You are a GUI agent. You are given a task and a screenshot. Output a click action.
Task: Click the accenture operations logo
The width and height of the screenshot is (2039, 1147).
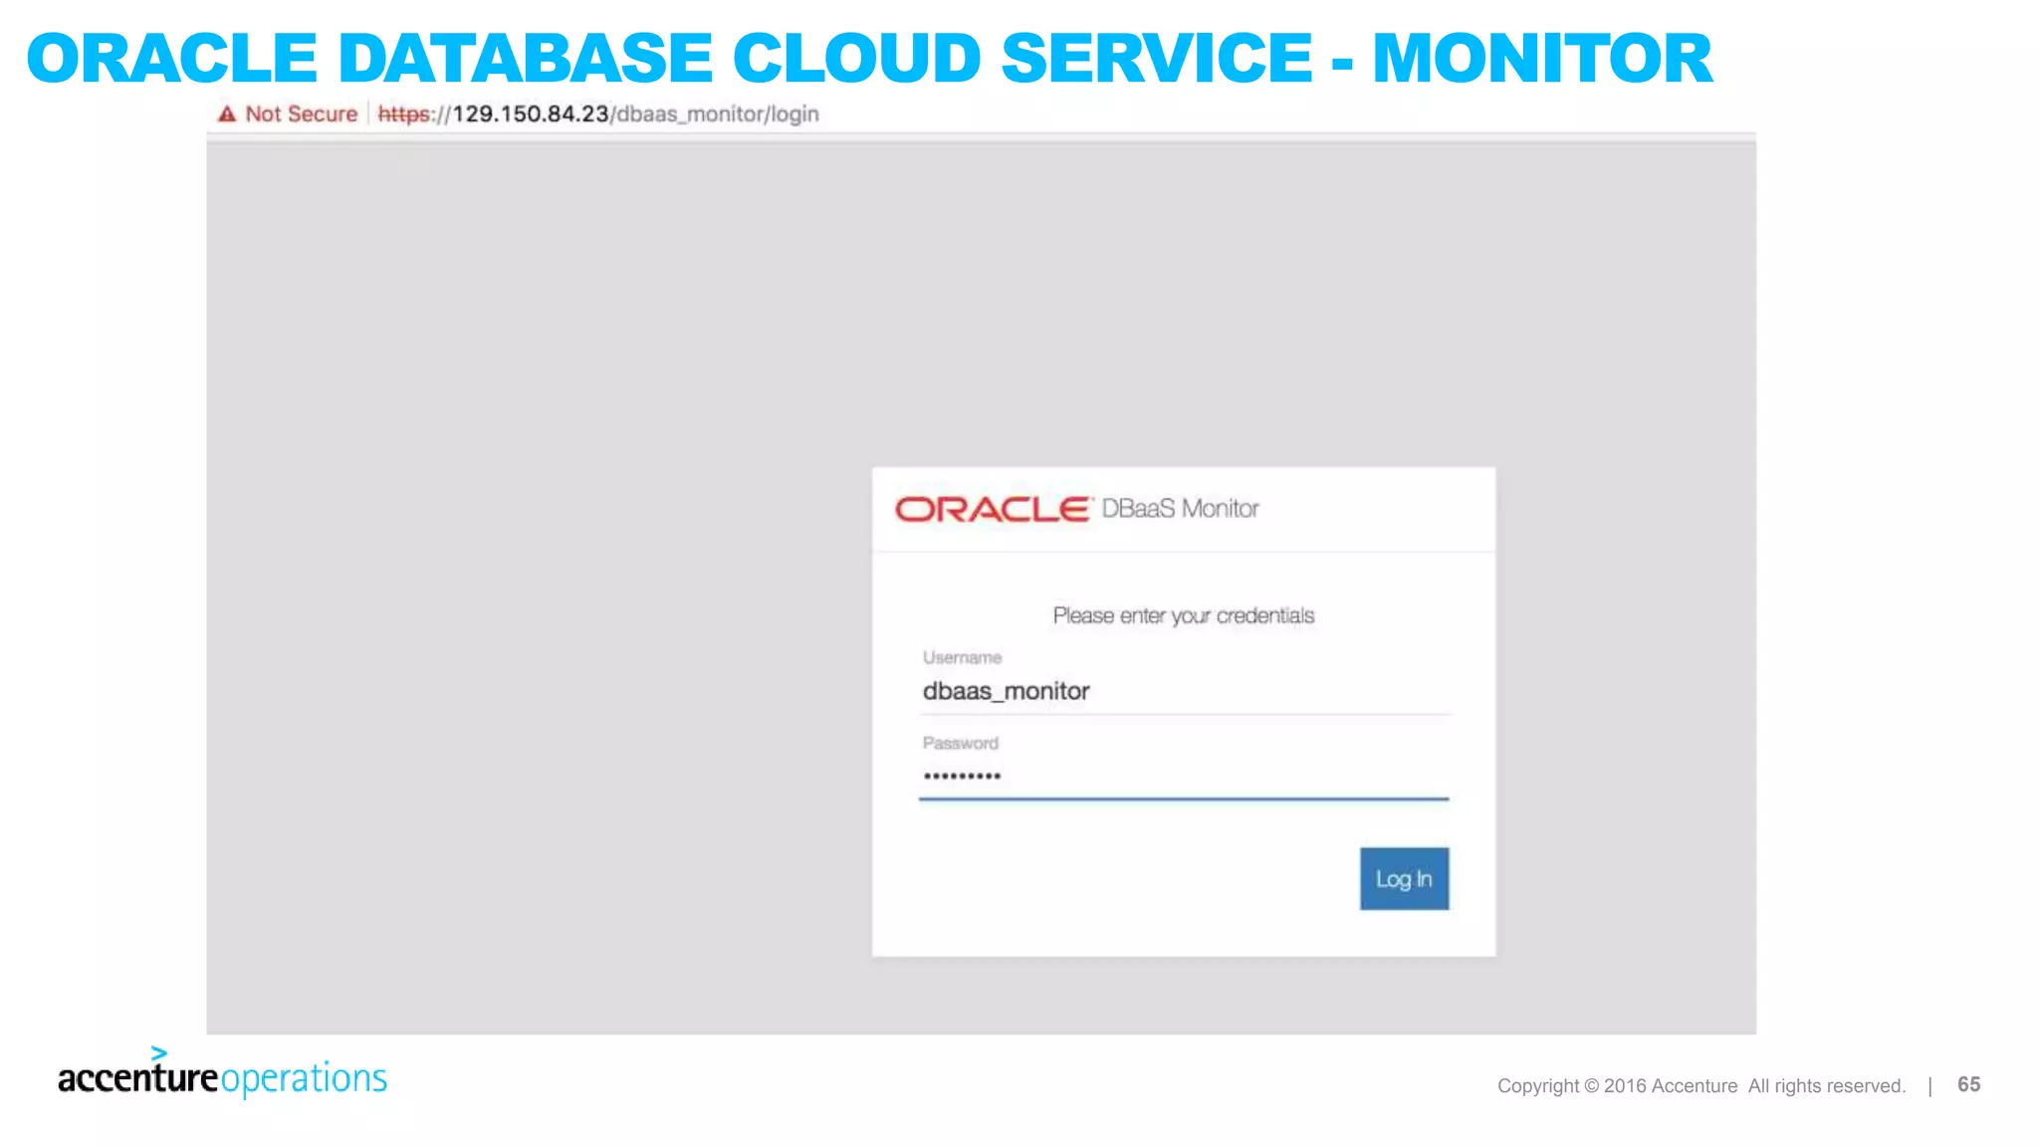(222, 1072)
